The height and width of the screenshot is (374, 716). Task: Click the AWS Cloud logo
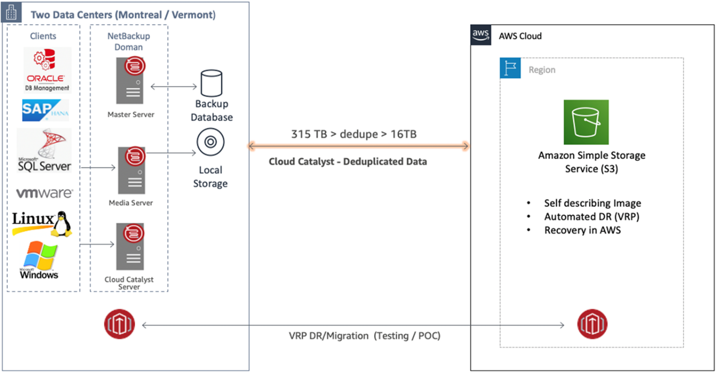[x=481, y=36]
